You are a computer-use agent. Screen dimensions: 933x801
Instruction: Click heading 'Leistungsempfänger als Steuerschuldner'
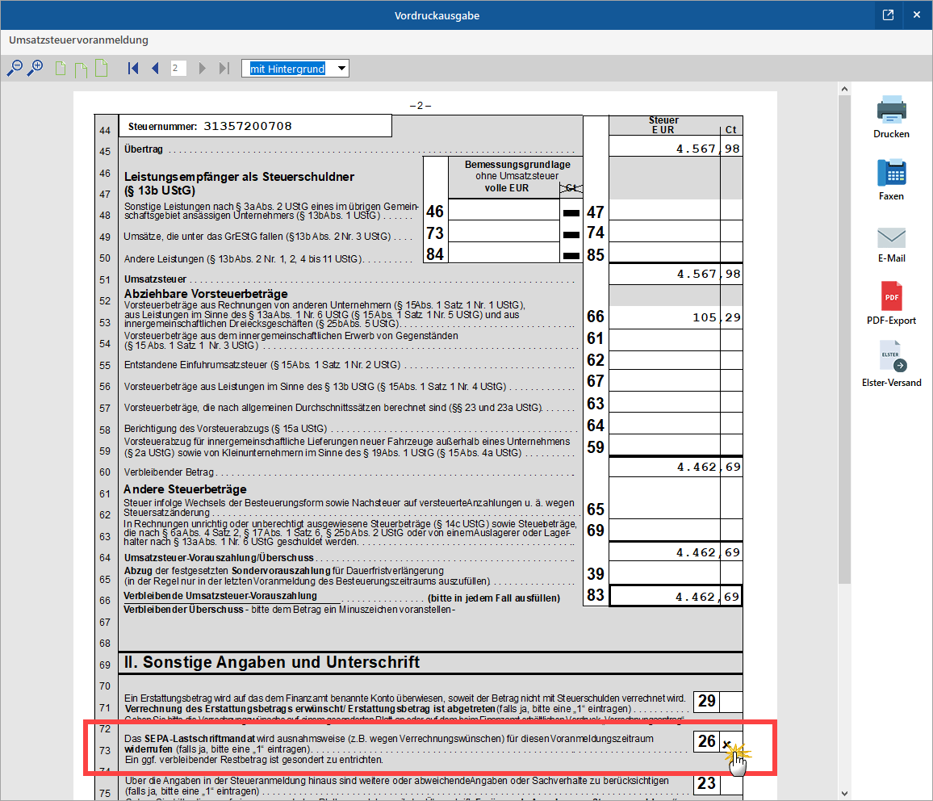(x=239, y=177)
